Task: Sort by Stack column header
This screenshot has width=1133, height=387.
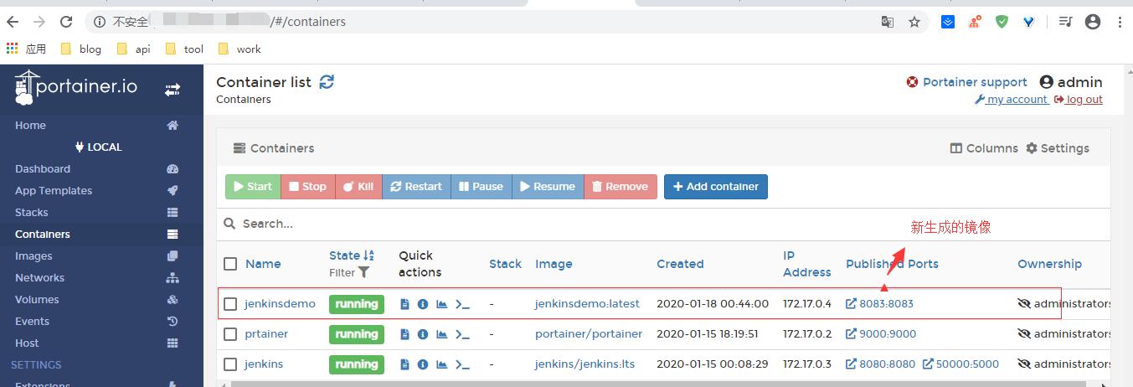Action: (x=505, y=264)
